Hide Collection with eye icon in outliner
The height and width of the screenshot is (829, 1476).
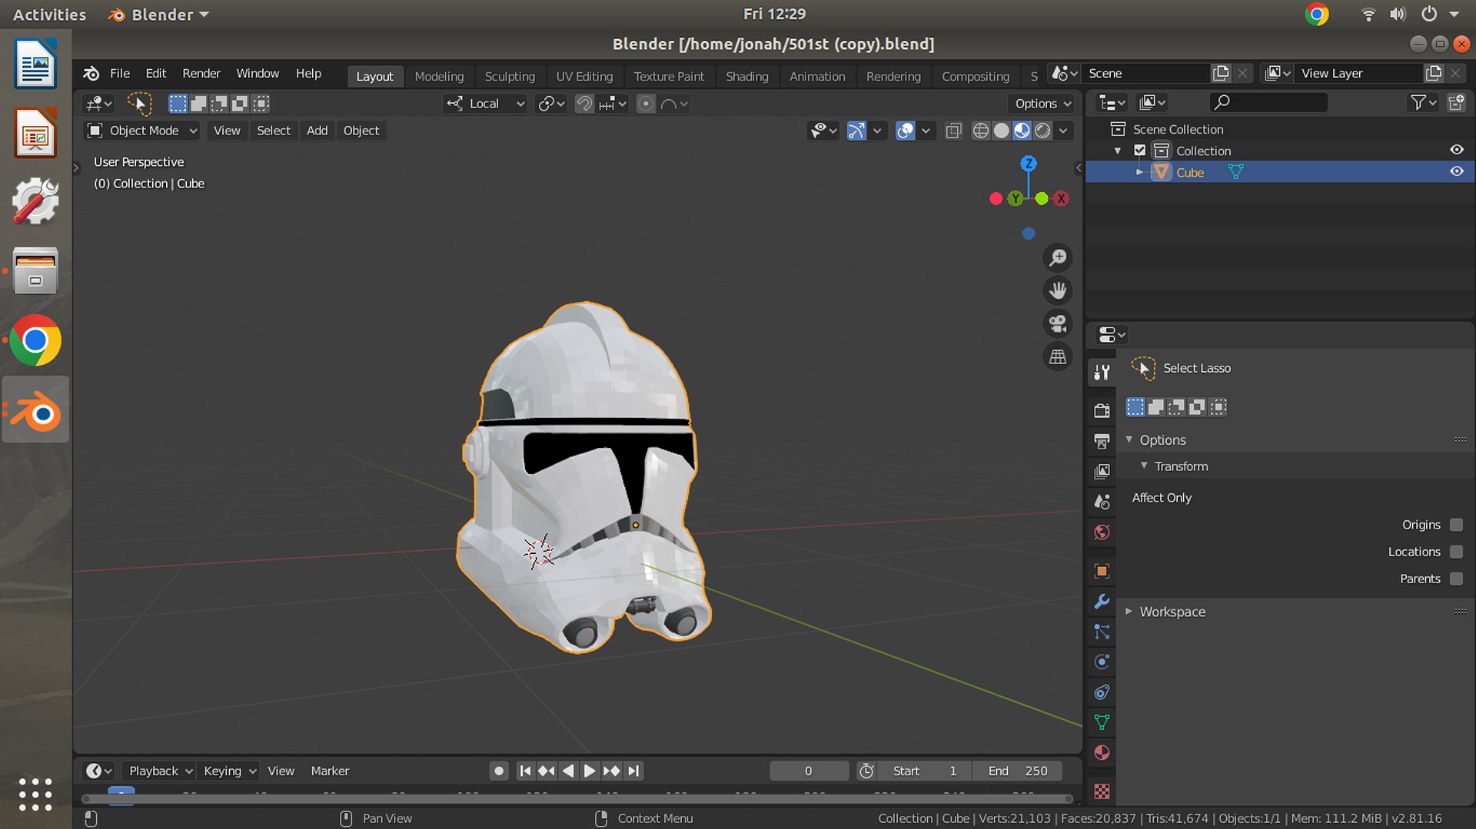1456,150
